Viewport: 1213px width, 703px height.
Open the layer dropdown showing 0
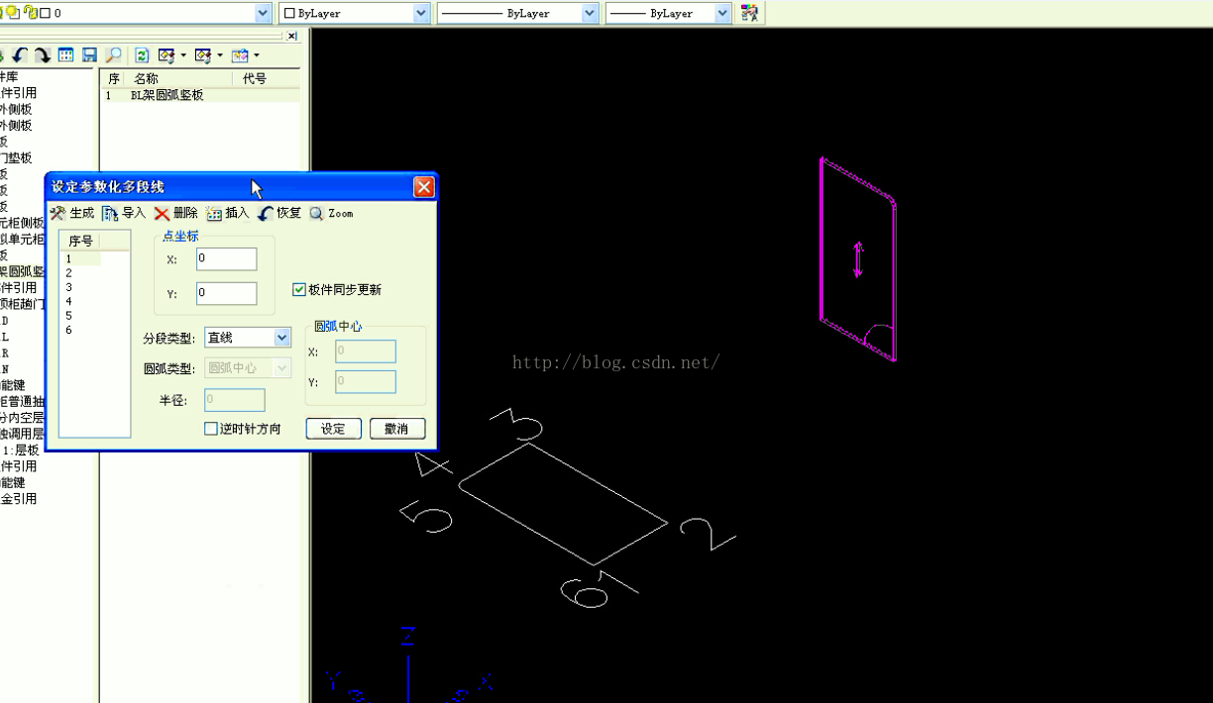(263, 13)
